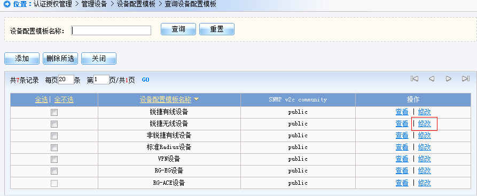Click 修改 for 标准Radius设备
This screenshot has height=196, width=477.
[425, 147]
